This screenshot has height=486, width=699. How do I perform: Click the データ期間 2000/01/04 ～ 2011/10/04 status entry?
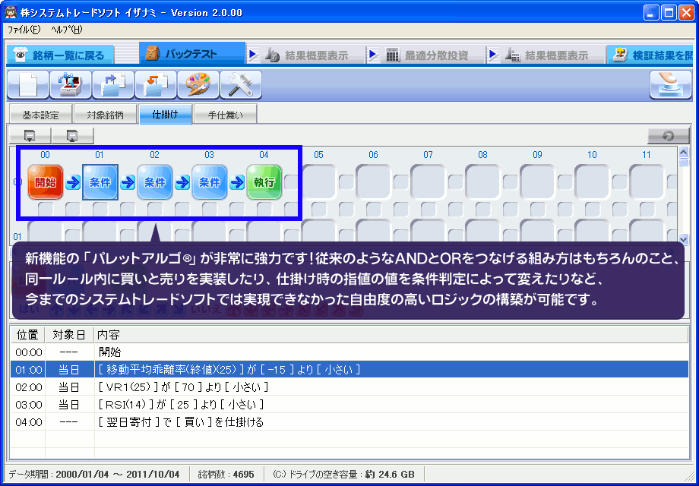(95, 474)
